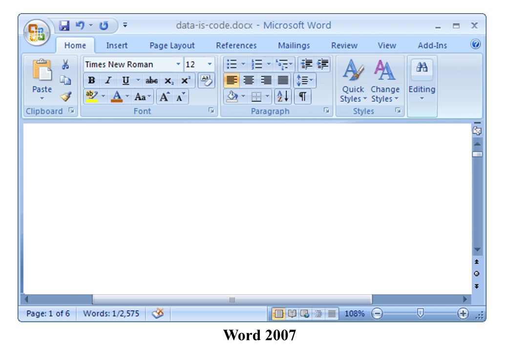Click the proofing errors icon in status bar
The height and width of the screenshot is (352, 508).
coord(158,313)
